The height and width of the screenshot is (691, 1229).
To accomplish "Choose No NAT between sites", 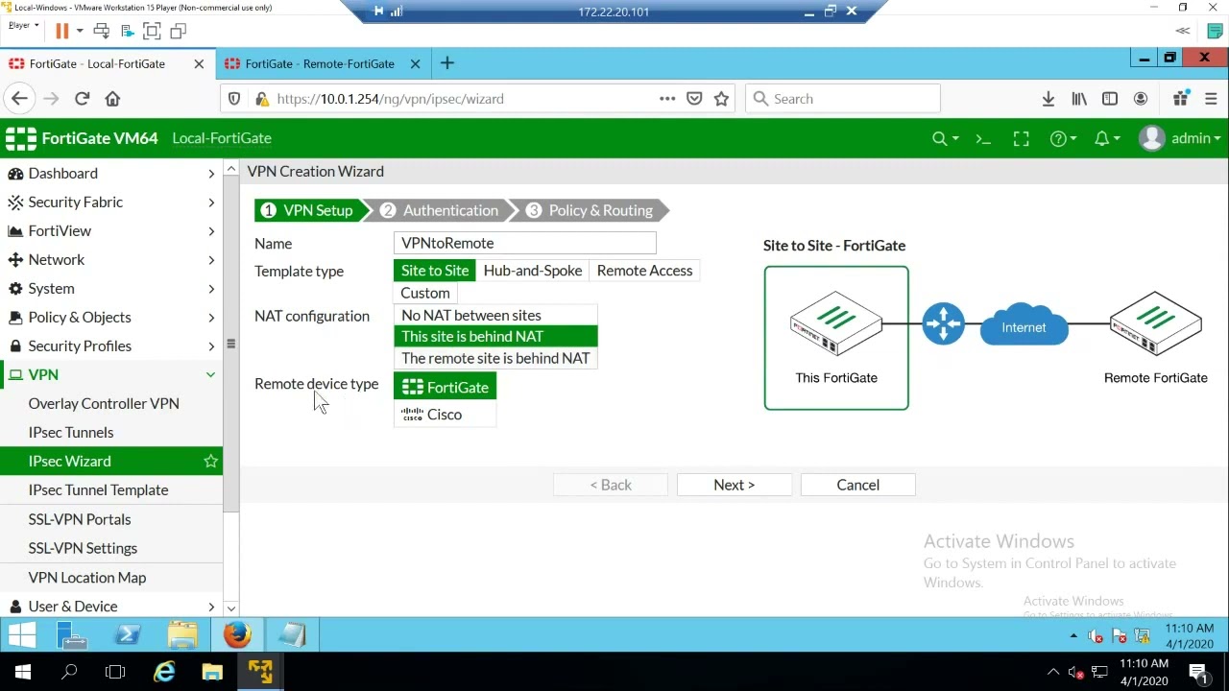I will click(495, 315).
